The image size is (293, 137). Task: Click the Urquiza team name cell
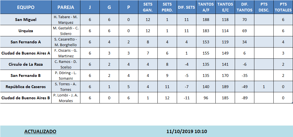point(25,31)
